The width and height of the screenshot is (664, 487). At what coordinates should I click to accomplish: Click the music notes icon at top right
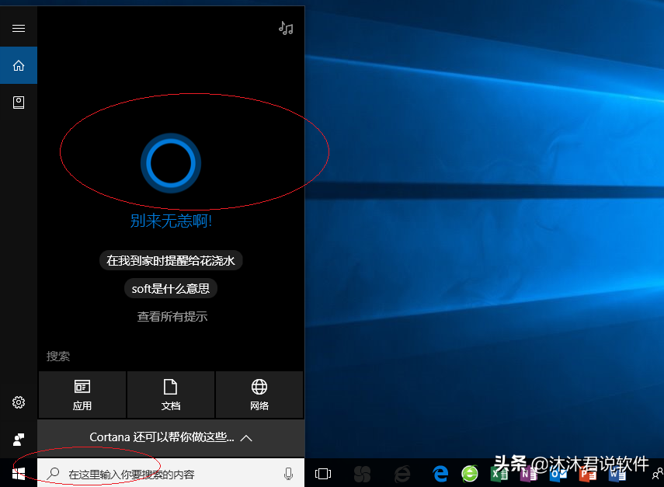coord(286,28)
